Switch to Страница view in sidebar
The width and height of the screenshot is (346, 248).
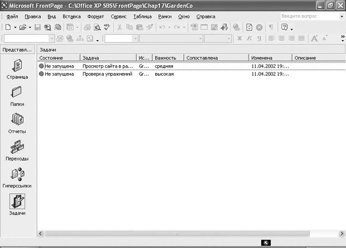tap(17, 69)
